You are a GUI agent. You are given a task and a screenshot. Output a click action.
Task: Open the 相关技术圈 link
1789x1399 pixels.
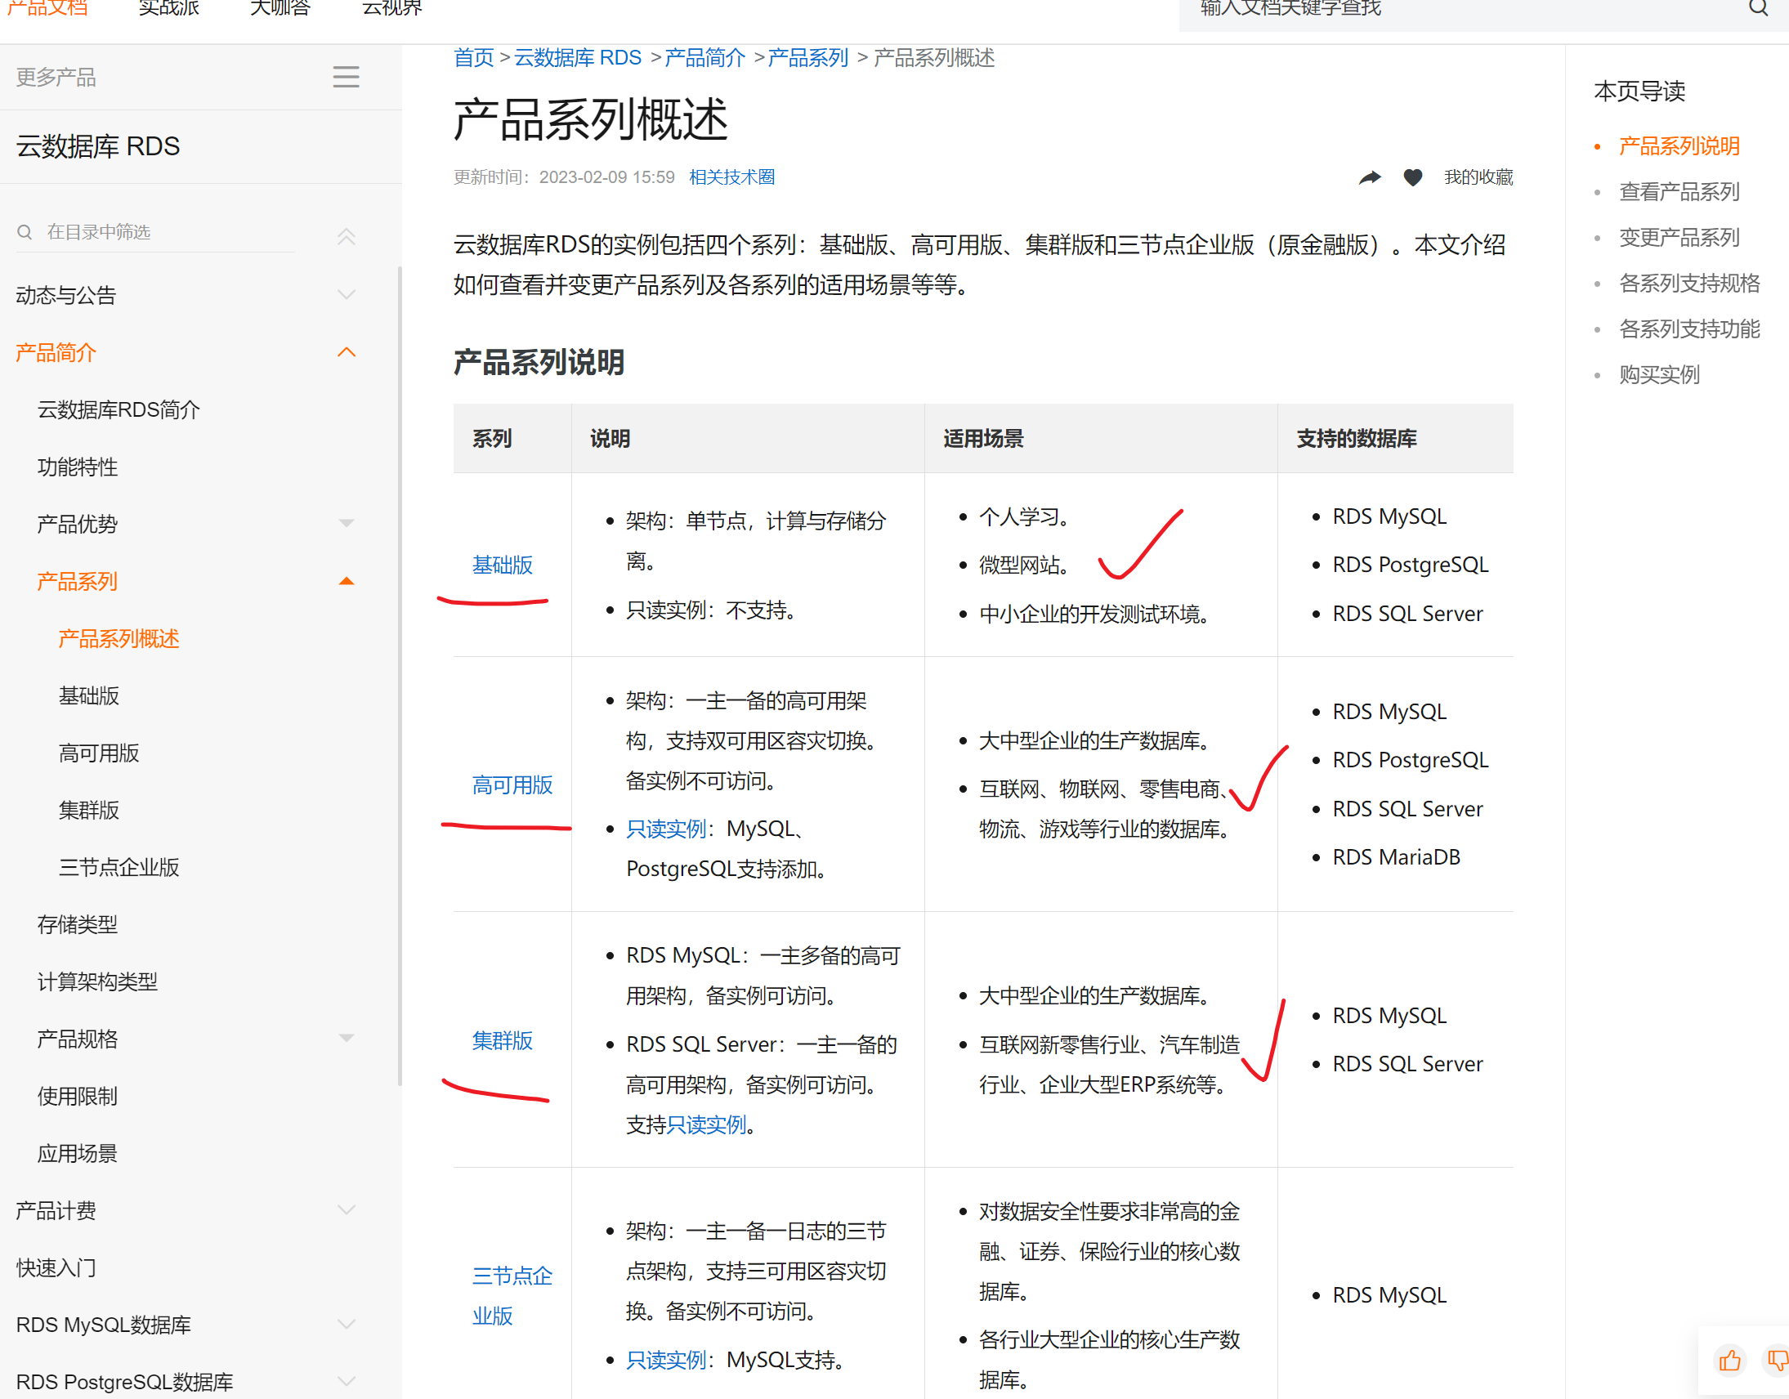731,178
